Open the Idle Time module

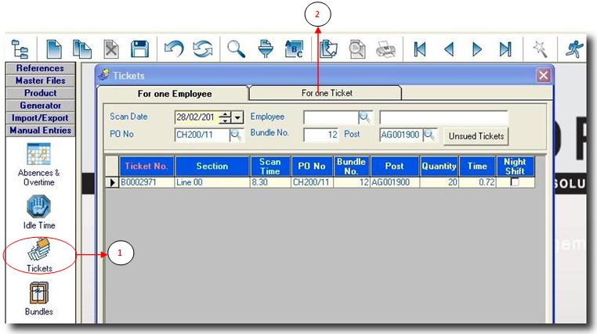coord(39,211)
